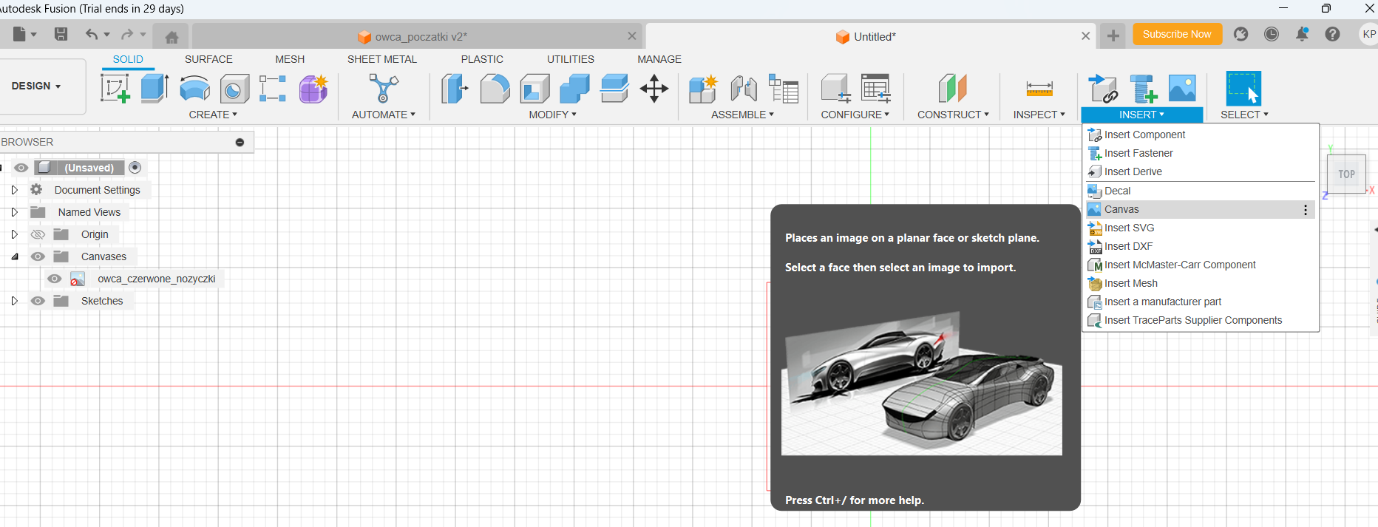Open a new design tab with plus
1378x527 pixels.
(1113, 35)
